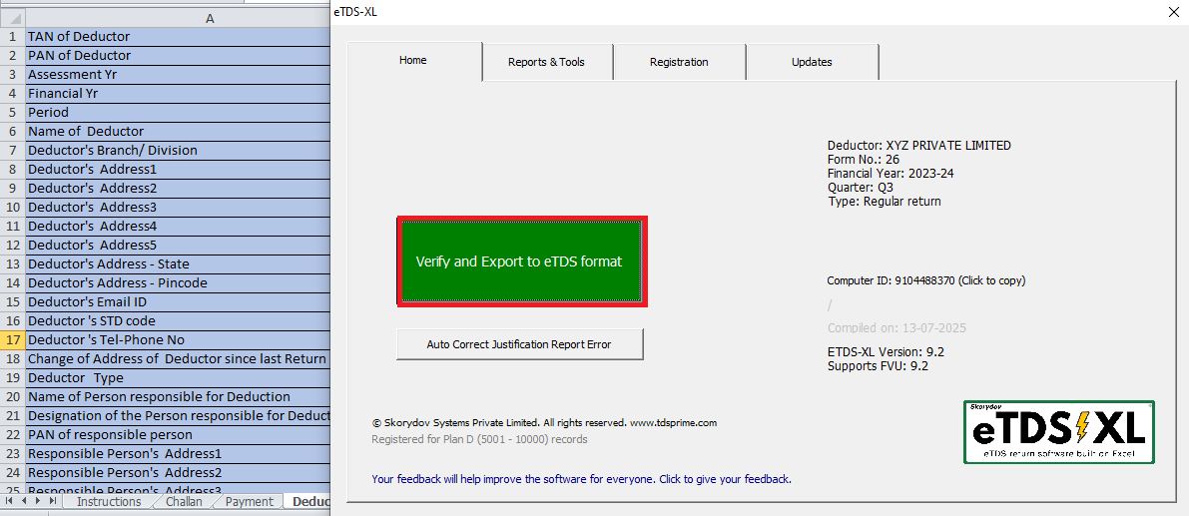This screenshot has width=1189, height=516.
Task: Select cell 'Deductor's Address5'
Action: pos(178,245)
